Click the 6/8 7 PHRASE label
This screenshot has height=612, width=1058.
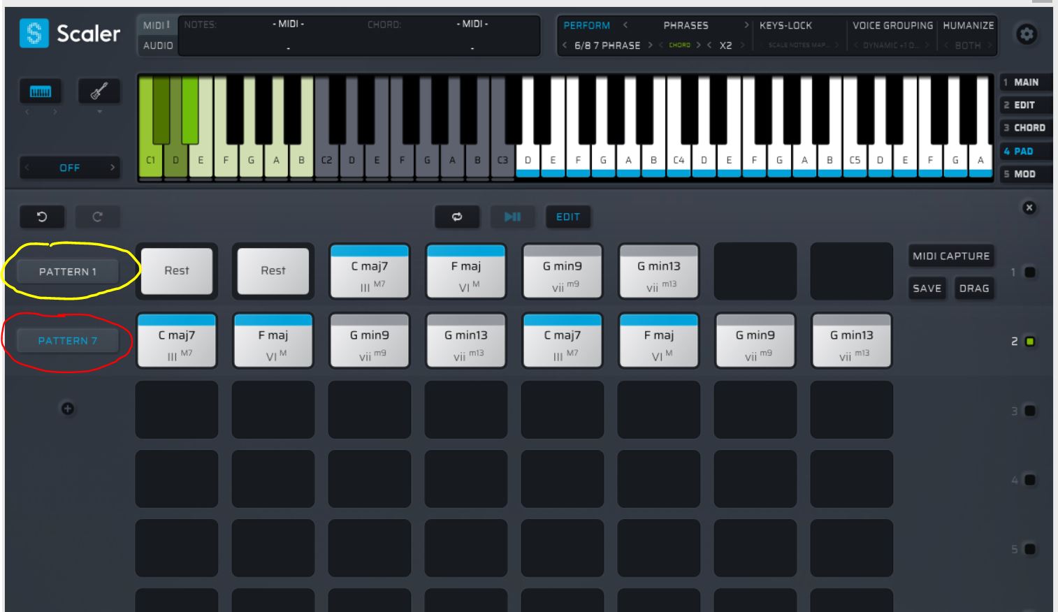[x=607, y=45]
